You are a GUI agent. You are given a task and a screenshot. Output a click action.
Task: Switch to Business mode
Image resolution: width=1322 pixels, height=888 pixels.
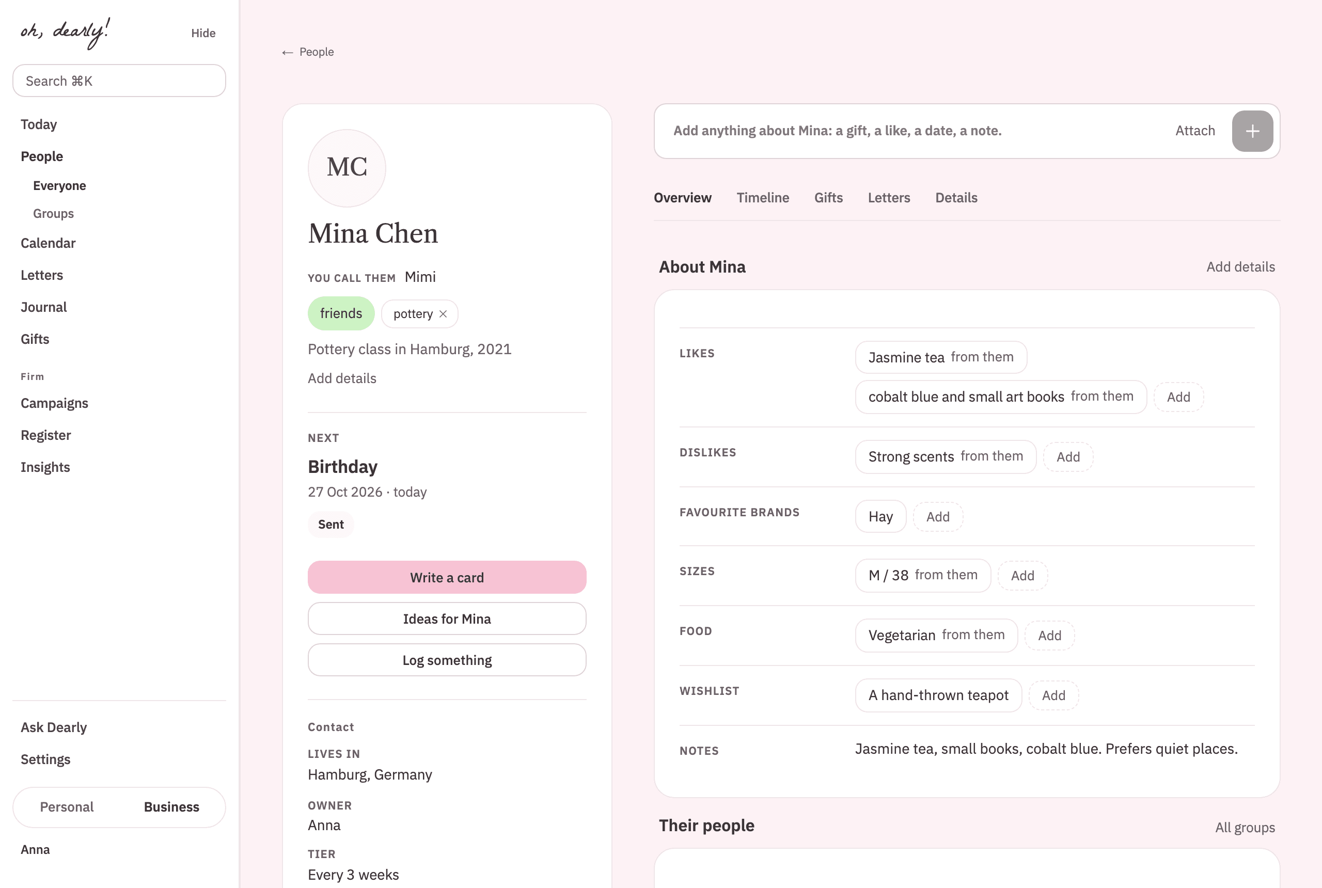tap(171, 806)
